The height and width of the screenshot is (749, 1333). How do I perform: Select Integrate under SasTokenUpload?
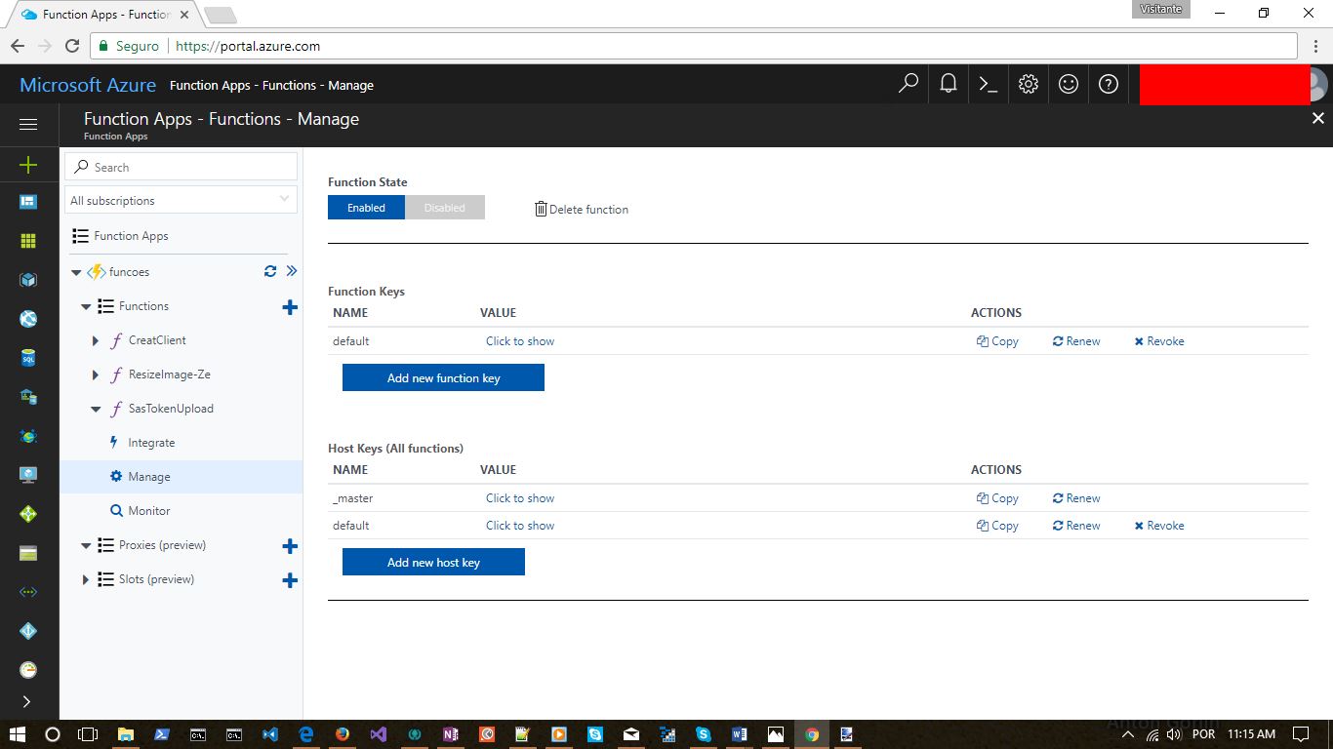(151, 443)
